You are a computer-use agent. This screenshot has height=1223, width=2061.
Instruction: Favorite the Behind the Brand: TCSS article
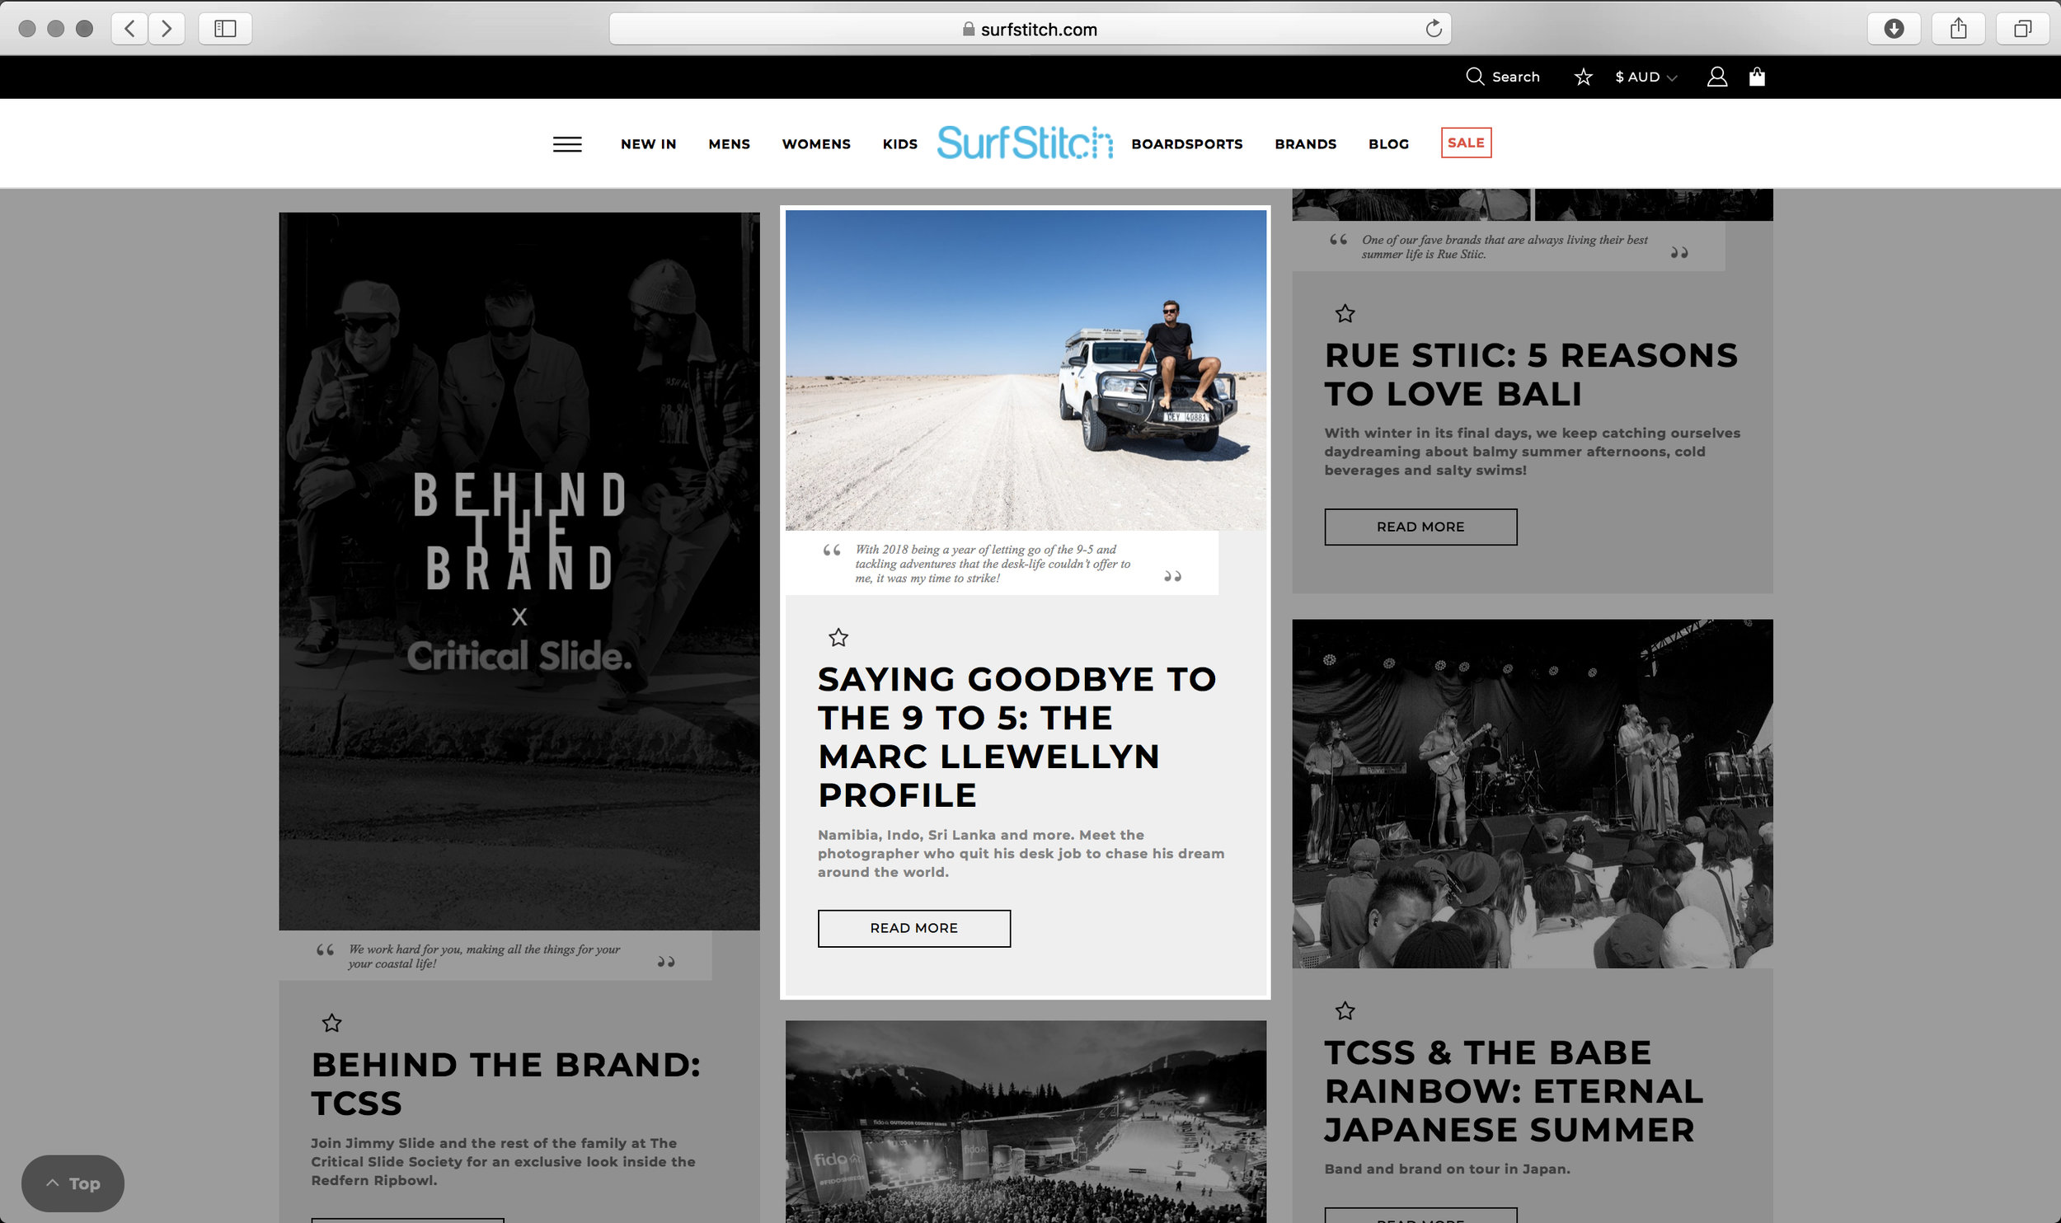point(331,1023)
